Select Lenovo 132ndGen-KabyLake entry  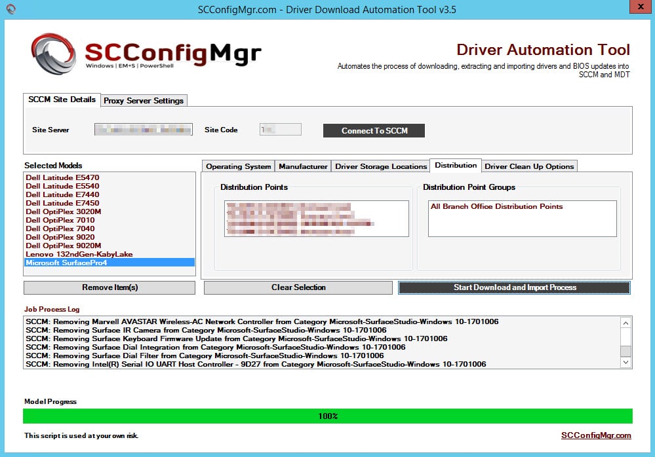tap(109, 254)
